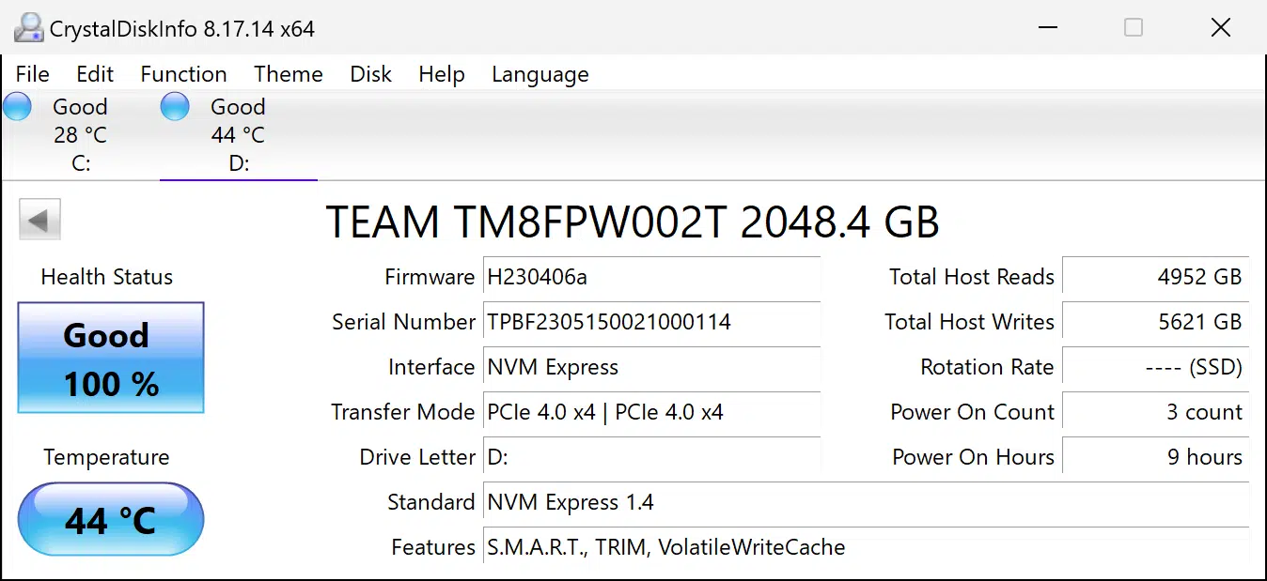Click the Standard field NVM Express 1.4
Screen dimensions: 1267x581
click(866, 502)
